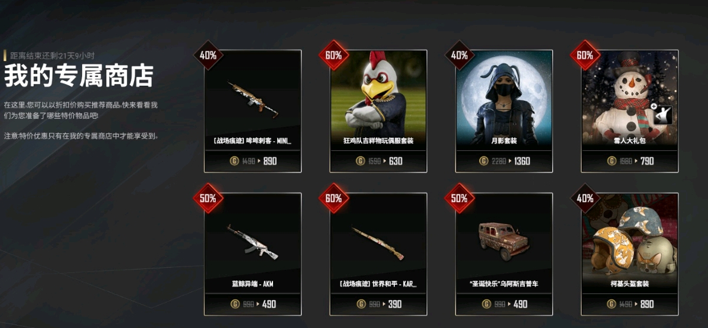The height and width of the screenshot is (328, 708).
Task: Click the 距离结束还剩21天9小时 countdown text
Action: 52,56
